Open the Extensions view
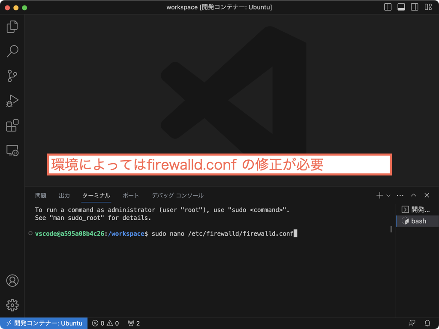This screenshot has width=439, height=329. pos(12,126)
